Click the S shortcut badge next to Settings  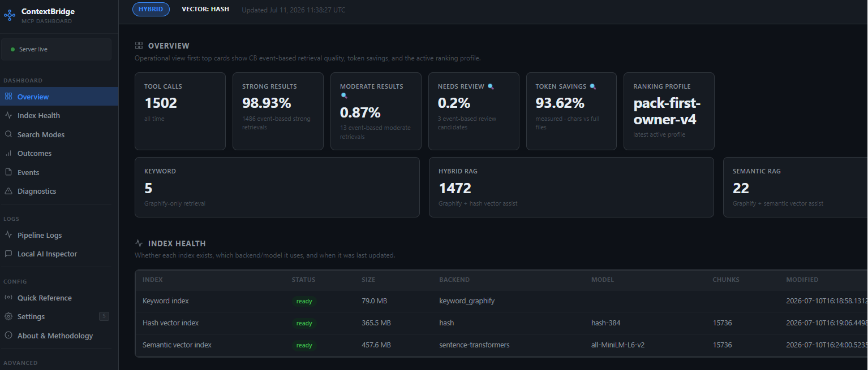click(x=104, y=316)
